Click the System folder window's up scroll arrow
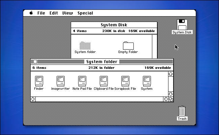The width and height of the screenshot is (219, 135). (x=170, y=74)
